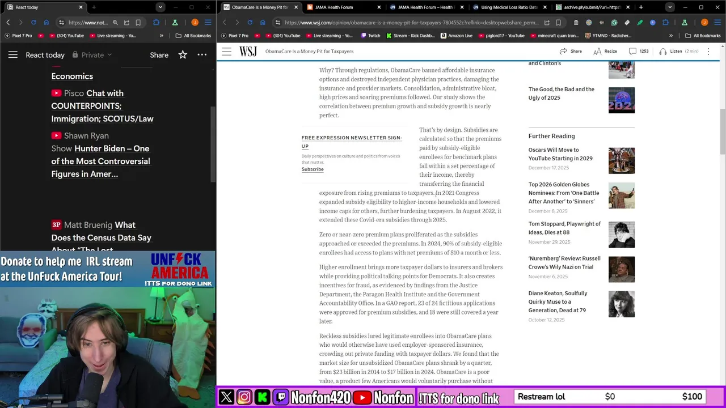
Task: Reload the page in the React today window
Action: [33, 22]
